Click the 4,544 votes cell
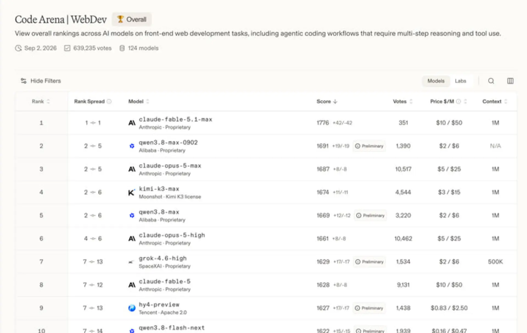Image resolution: width=527 pixels, height=333 pixels. tap(403, 192)
